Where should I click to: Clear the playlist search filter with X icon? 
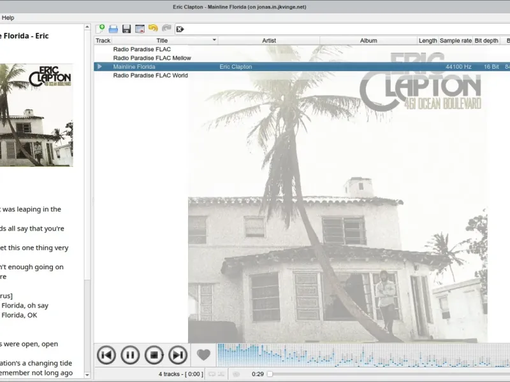[x=180, y=29]
